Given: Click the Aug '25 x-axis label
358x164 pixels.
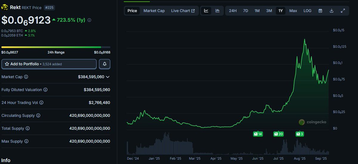Looking at the screenshot, I should pyautogui.click(x=299, y=159).
